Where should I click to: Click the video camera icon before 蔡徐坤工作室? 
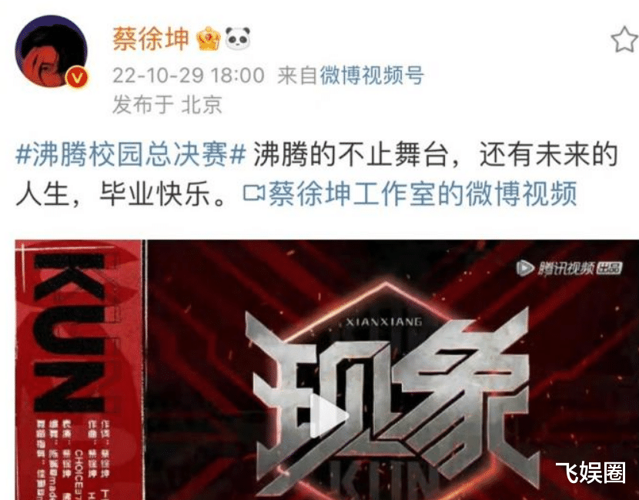pos(254,193)
